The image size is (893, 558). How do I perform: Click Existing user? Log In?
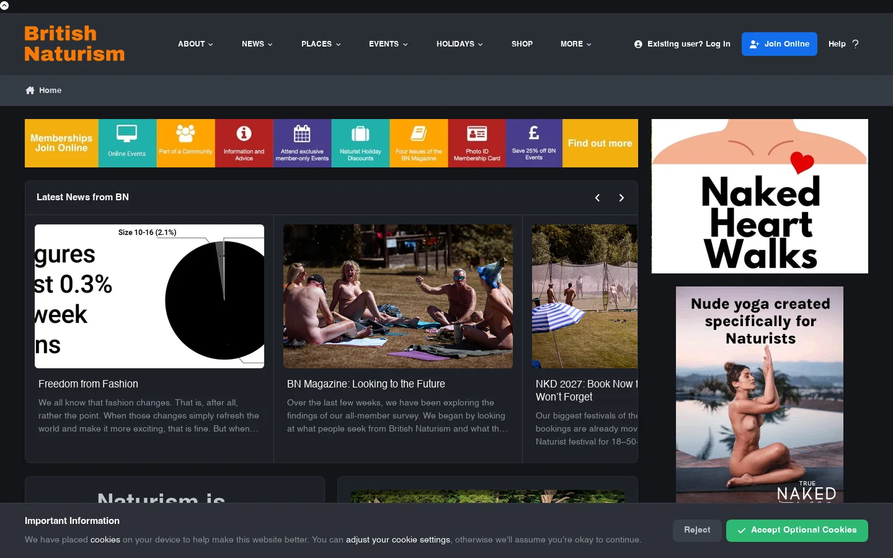pos(682,44)
